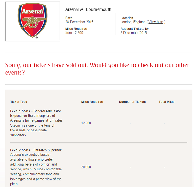Screen dimensions: 194x187
Task: Select Level 1 Seats – General Admission title
Action: (36, 111)
